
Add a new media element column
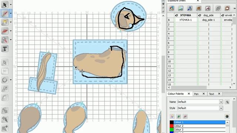point(199,8)
